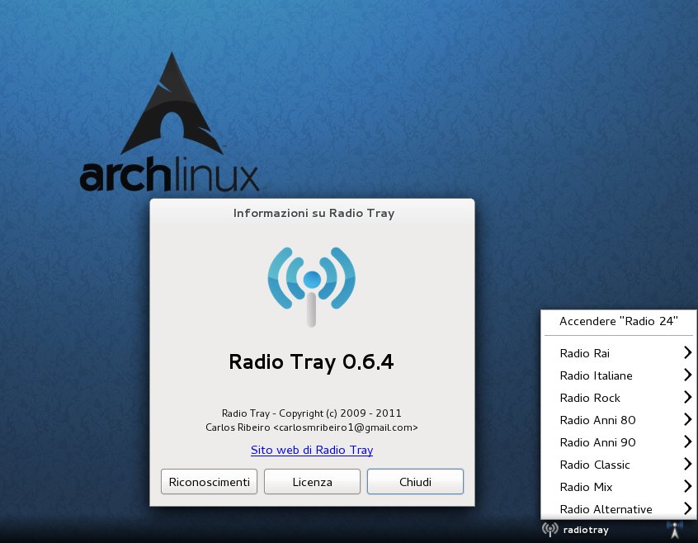Expand the Radio Mix submenu arrow
Image resolution: width=698 pixels, height=543 pixels.
(x=688, y=486)
